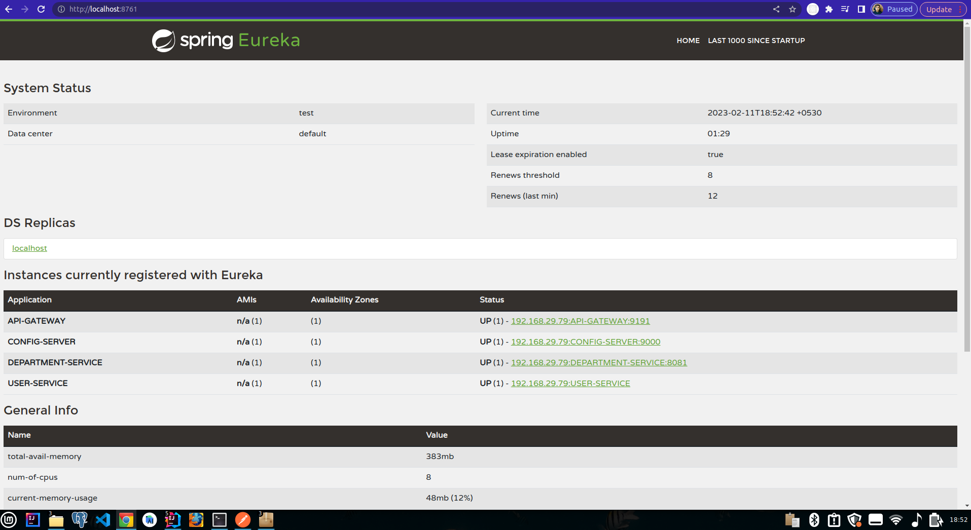Open the file manager folder icon
This screenshot has height=530, width=971.
pyautogui.click(x=56, y=520)
